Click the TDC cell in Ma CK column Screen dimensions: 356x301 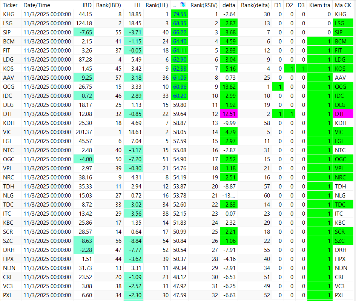[343, 205]
